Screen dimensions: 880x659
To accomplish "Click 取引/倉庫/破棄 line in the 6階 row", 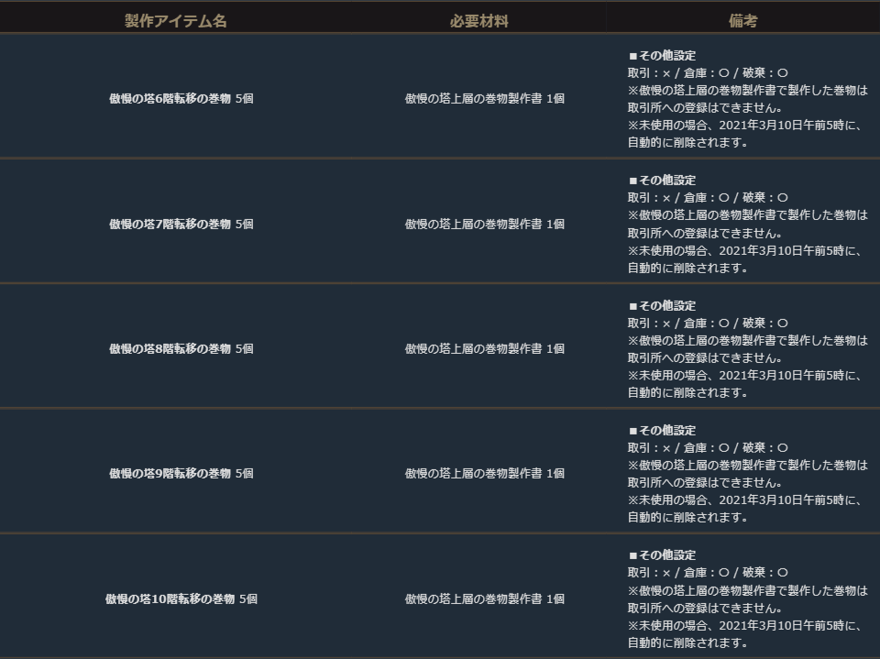I will pos(708,73).
